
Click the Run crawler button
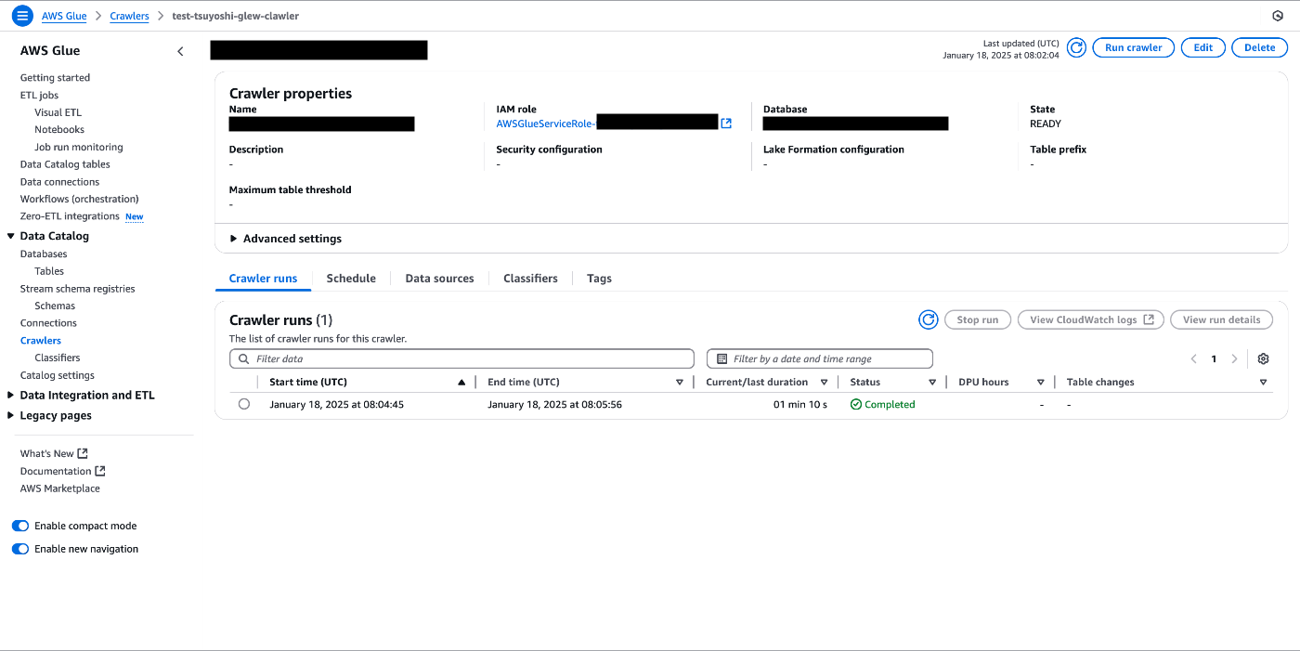[1133, 47]
